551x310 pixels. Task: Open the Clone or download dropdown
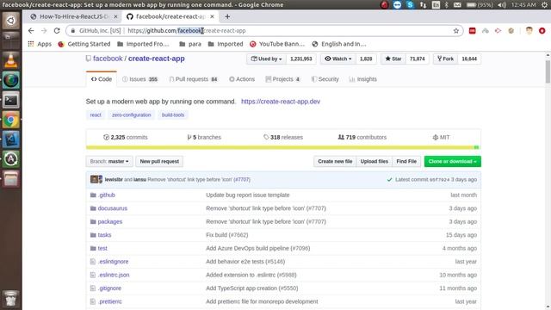coord(453,161)
